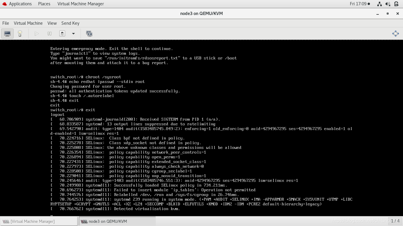Click 'Entering emergency mode' text line
403x226 pixels.
pyautogui.click(x=112, y=49)
